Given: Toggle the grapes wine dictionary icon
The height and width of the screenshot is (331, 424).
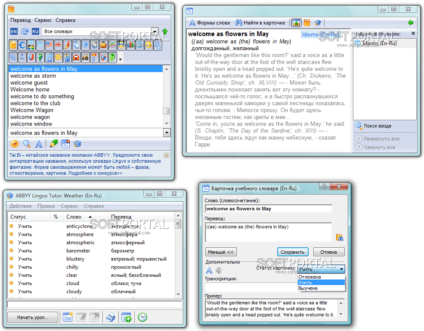Looking at the screenshot, I should [112, 57].
